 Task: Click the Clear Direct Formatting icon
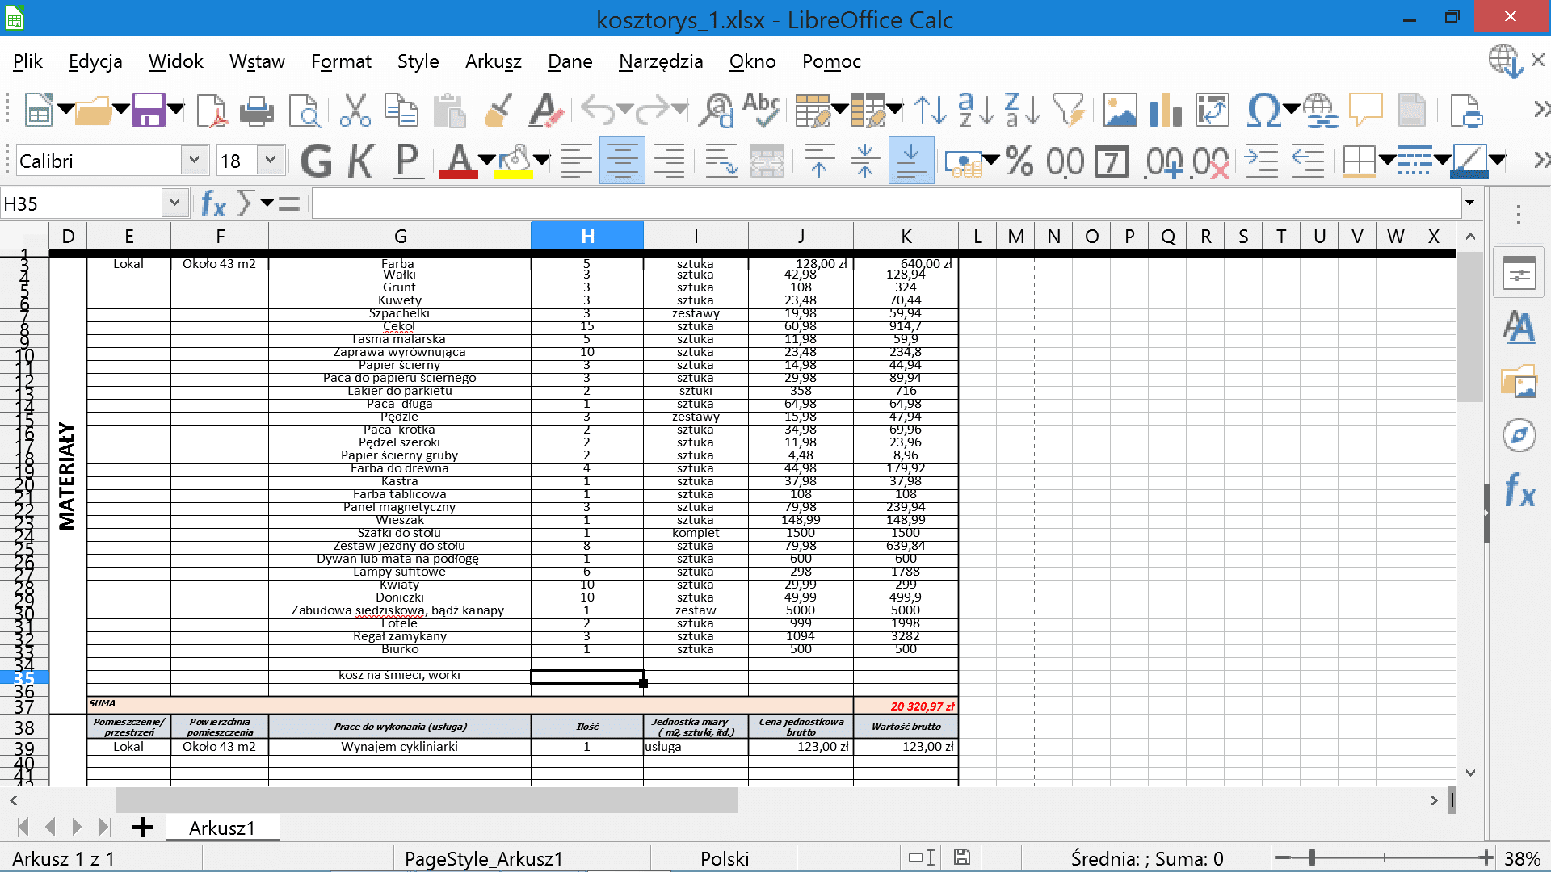(545, 110)
